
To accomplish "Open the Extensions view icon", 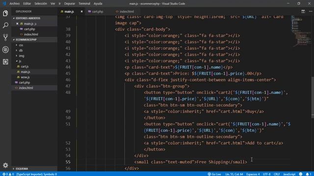I will [x=5, y=62].
